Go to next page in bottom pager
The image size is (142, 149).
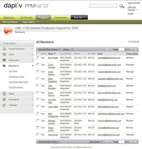[x=132, y=142]
